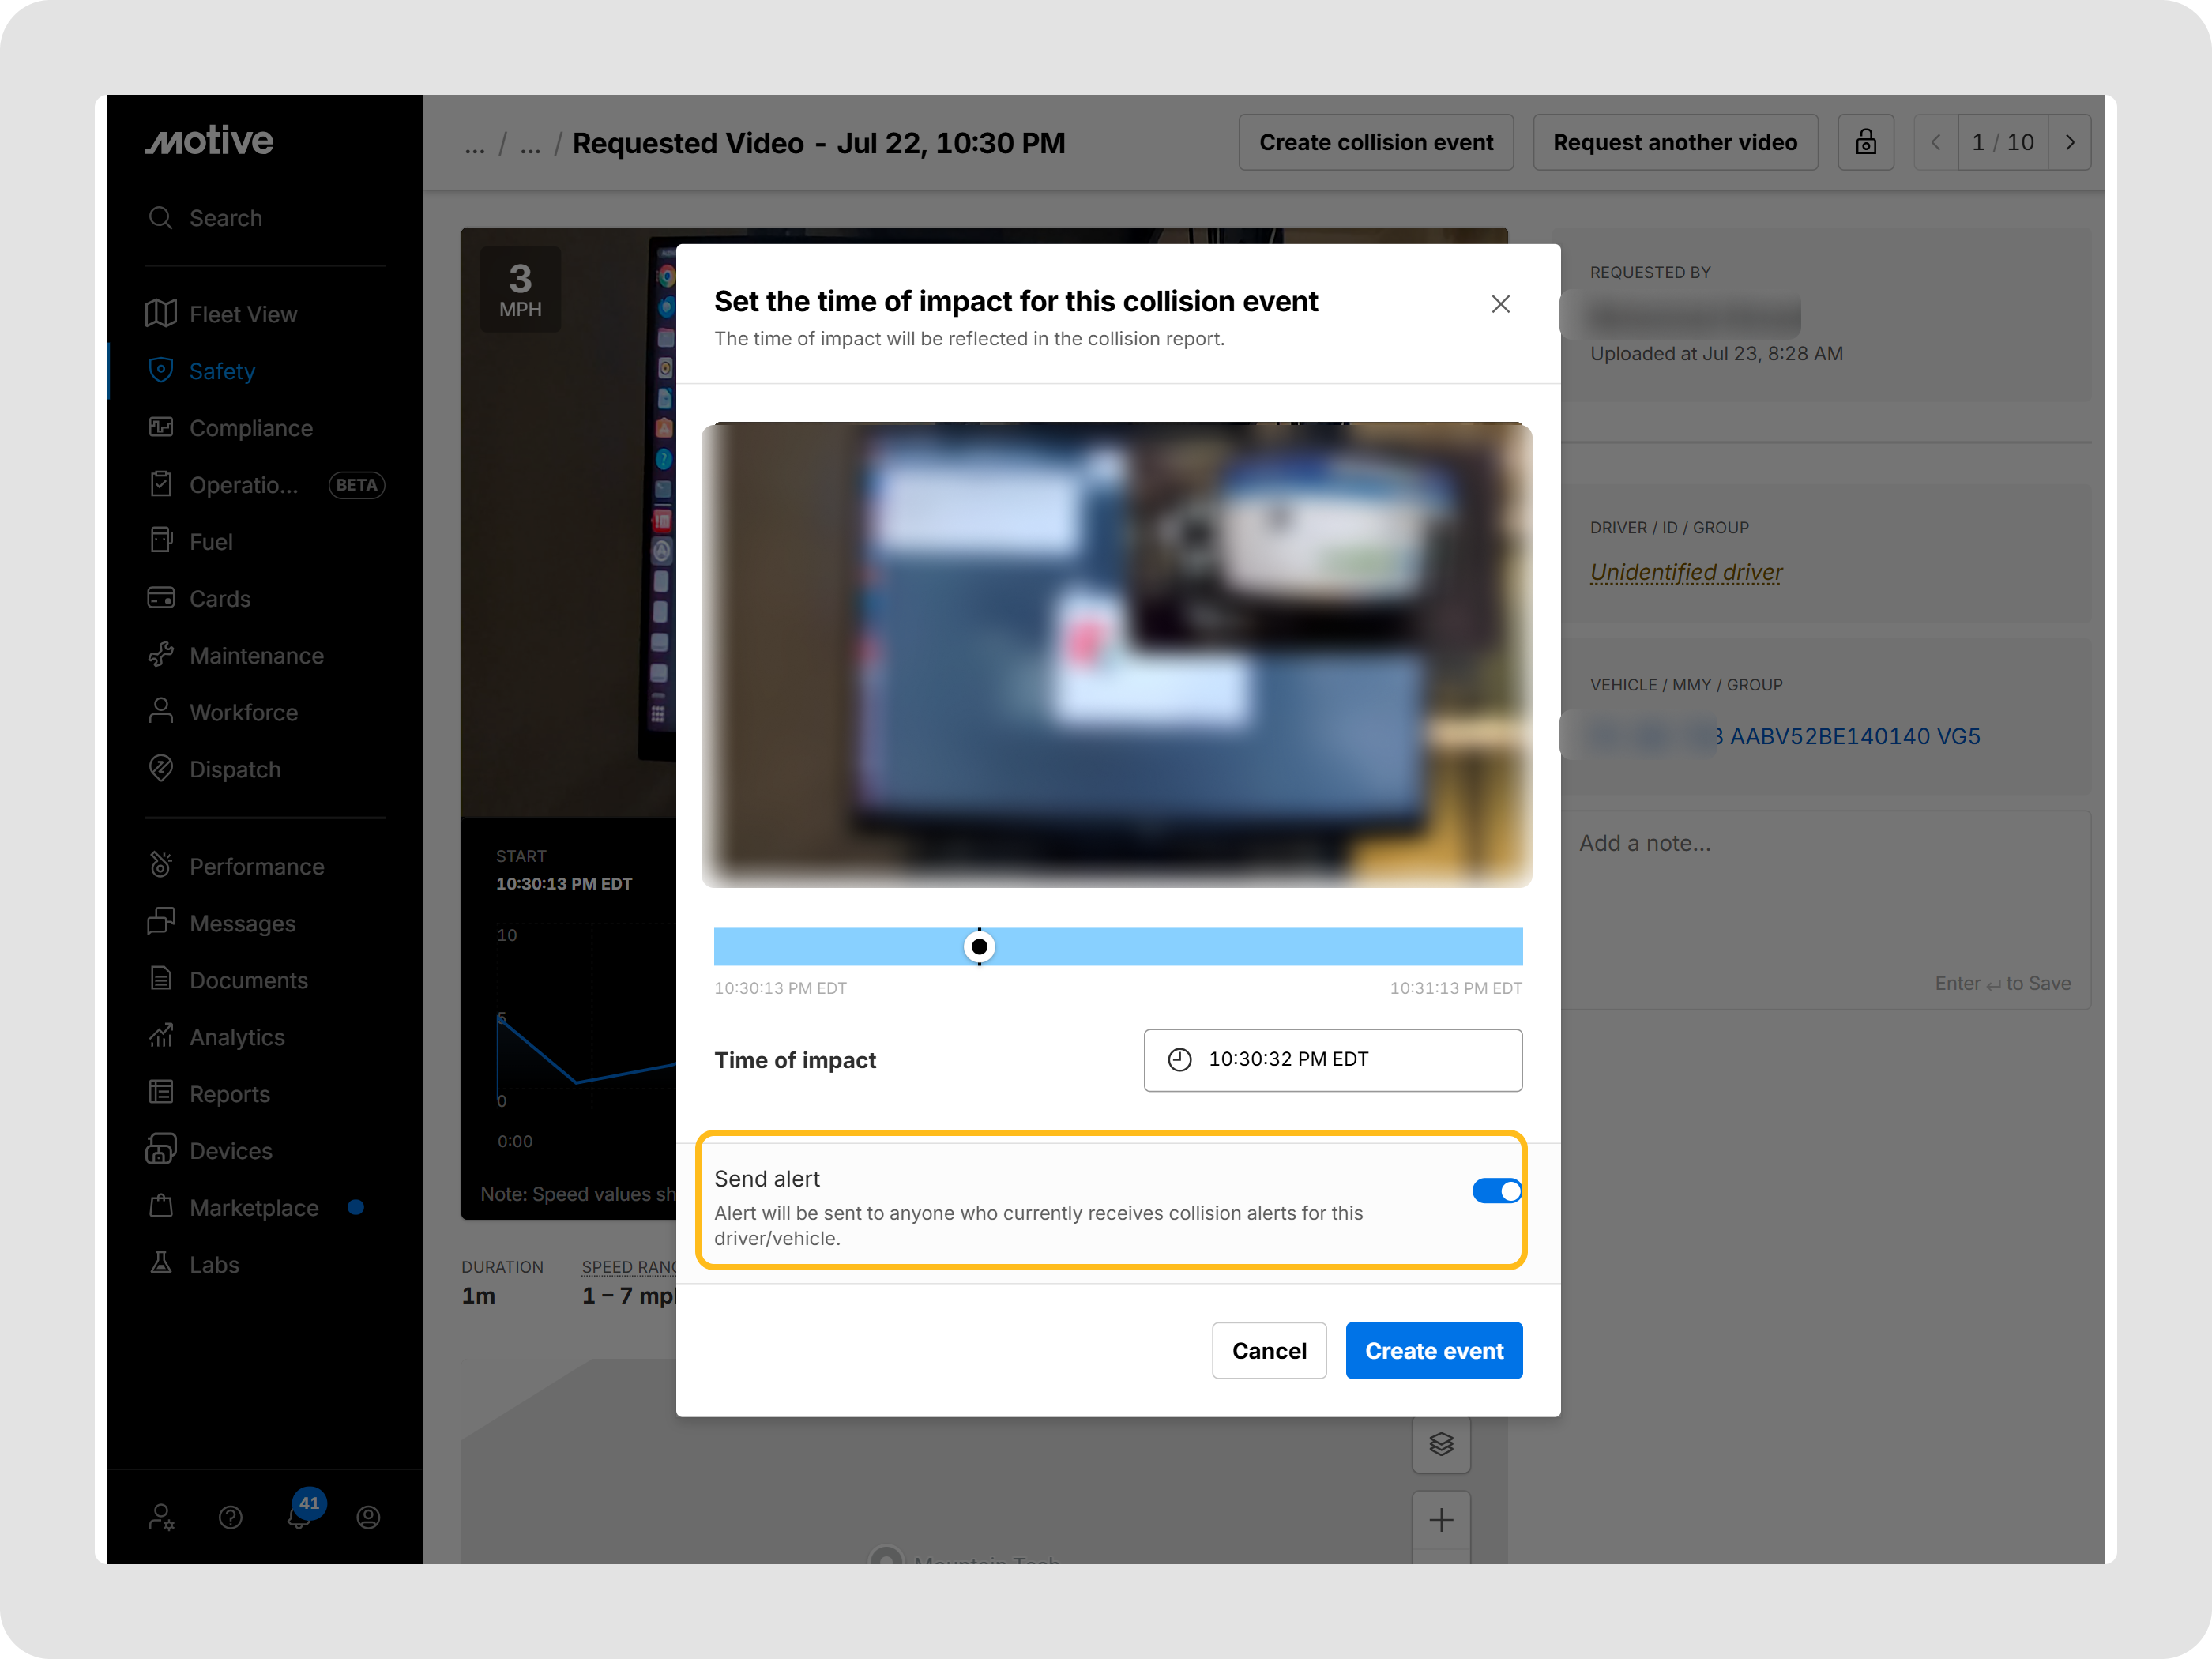Go to previous video arrow
Screen dimensions: 2212x1659
(1936, 142)
